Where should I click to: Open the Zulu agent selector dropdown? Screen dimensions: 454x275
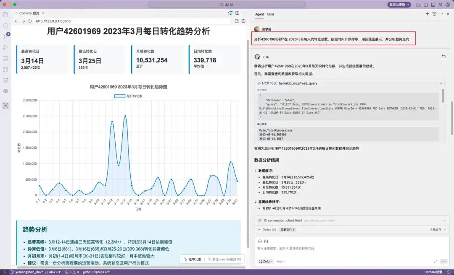click(266, 262)
